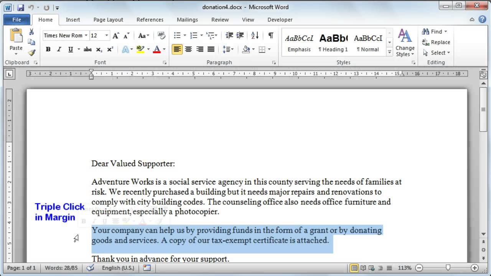Click the Copy icon
Screen dimensions: 491x276
tap(31, 42)
